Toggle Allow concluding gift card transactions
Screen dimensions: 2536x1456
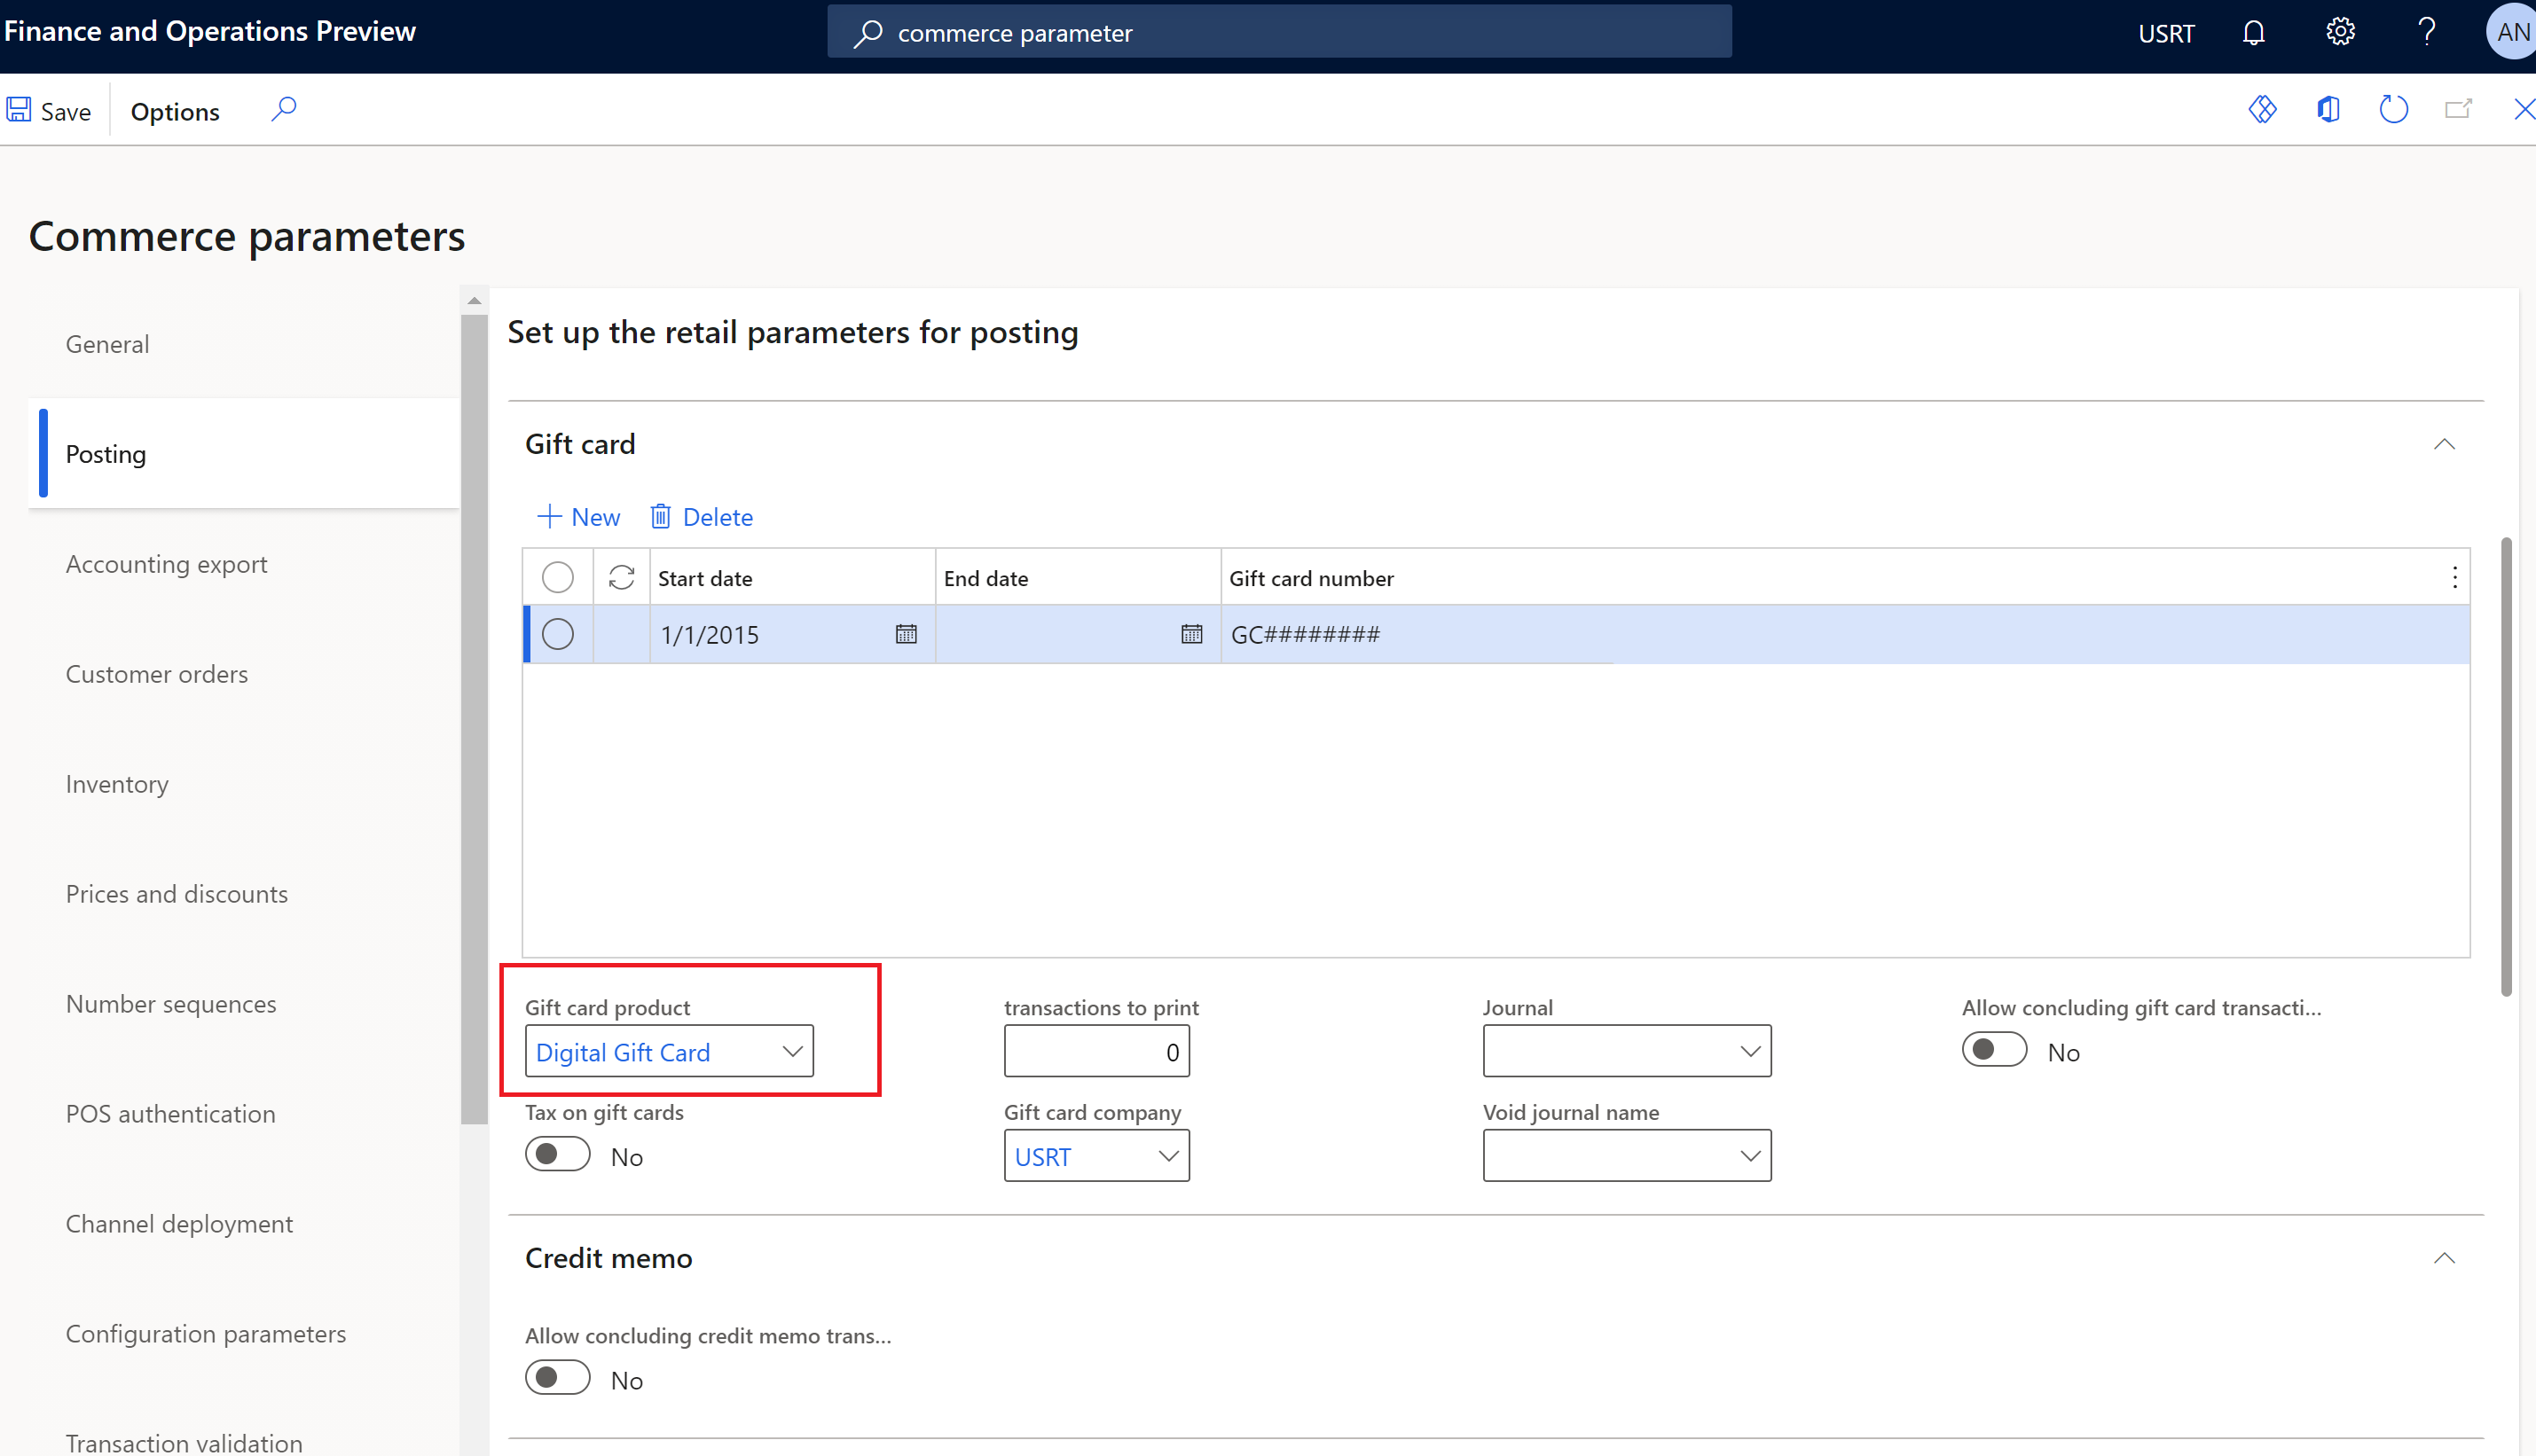[1994, 1050]
